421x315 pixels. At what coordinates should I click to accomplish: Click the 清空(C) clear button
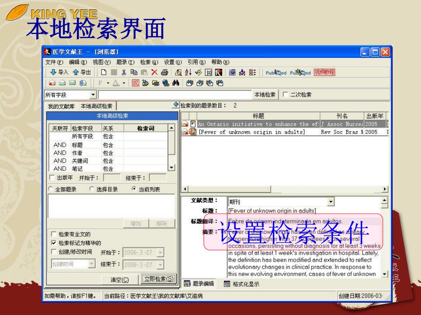click(x=120, y=280)
